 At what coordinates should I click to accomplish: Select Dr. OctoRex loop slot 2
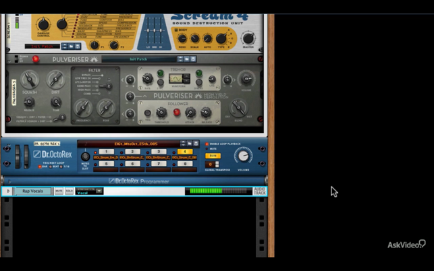click(x=132, y=152)
